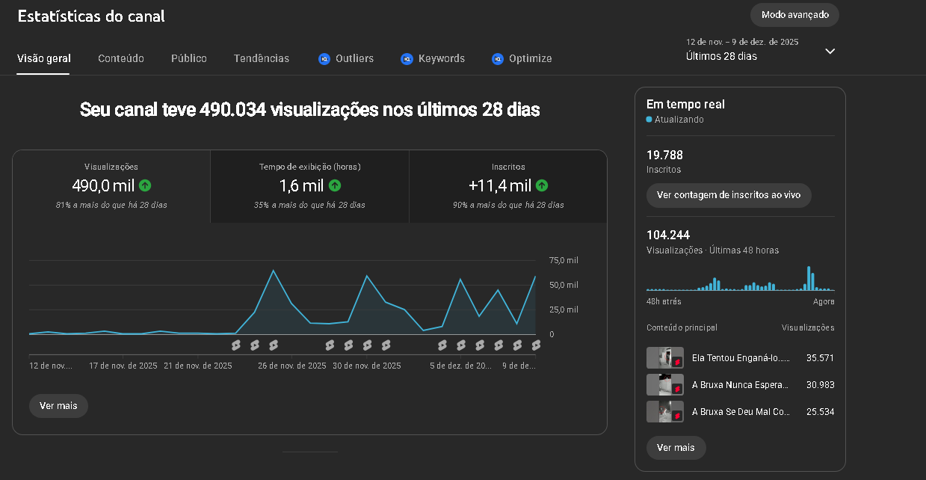Open thumbnail of Ela Tentou Enganá-lo video

[x=664, y=358]
